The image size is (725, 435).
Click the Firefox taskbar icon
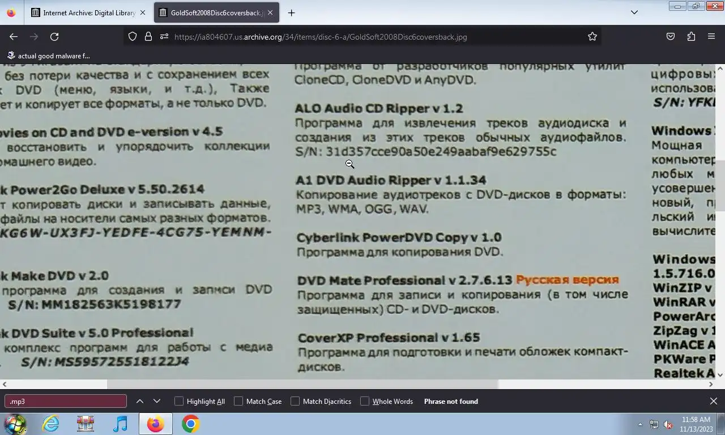155,424
